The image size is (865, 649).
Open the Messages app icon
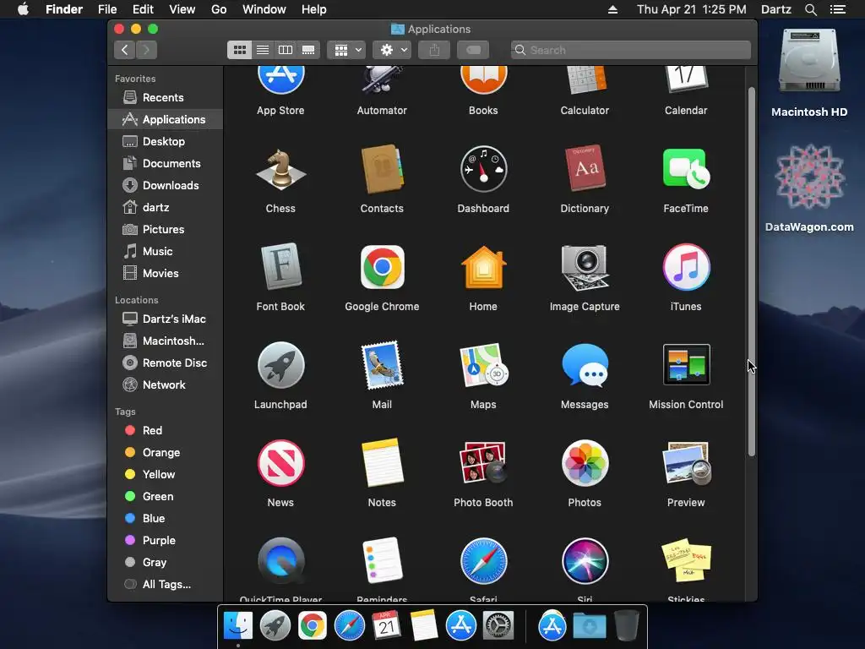pyautogui.click(x=585, y=365)
